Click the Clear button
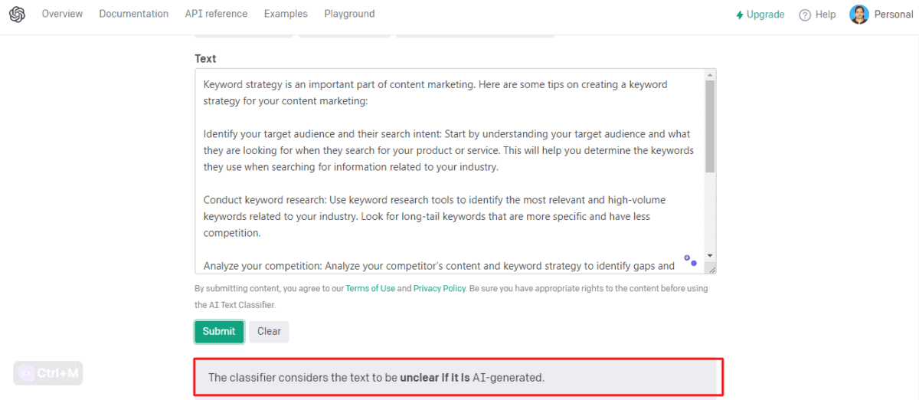The width and height of the screenshot is (919, 400). (x=269, y=332)
